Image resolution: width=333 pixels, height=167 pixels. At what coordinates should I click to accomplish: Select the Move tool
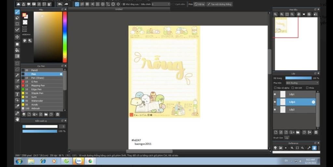[x=17, y=37]
